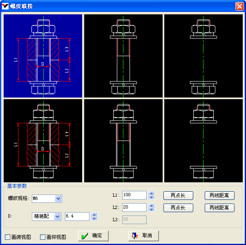
Task: Select the bottom-middle bolt connection thumbnail
Action: tap(123, 141)
